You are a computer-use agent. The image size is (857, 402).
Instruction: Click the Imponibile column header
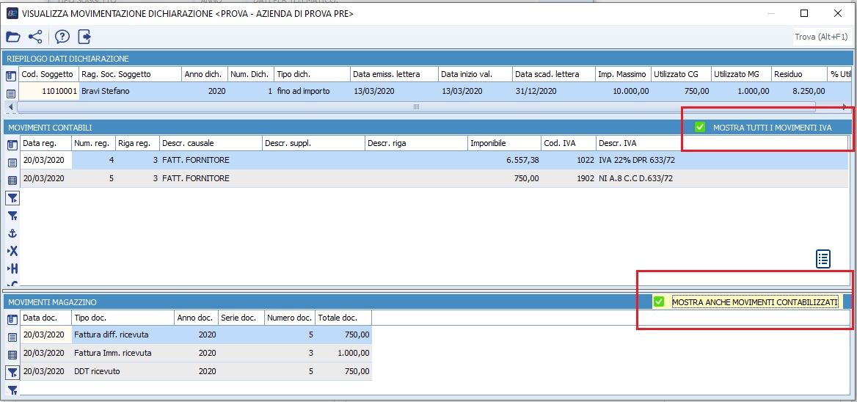pyautogui.click(x=503, y=143)
